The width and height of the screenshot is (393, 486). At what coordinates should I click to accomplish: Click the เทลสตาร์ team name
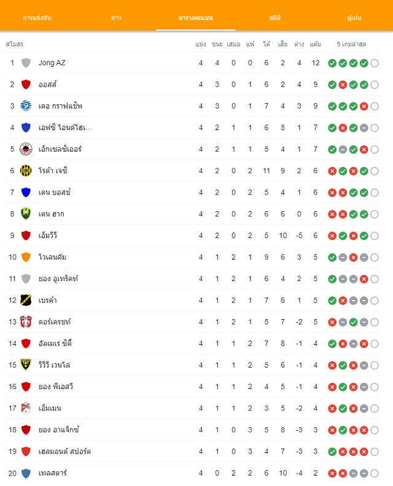point(53,473)
